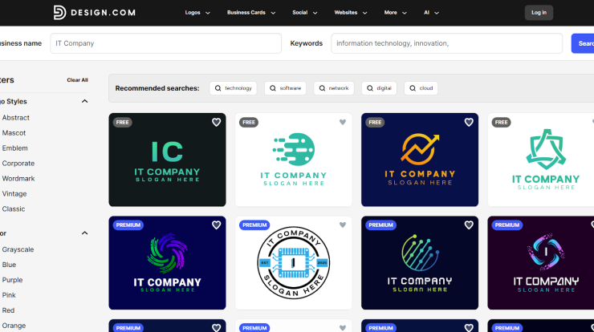Toggle the Vintage style filter
Screen dimensions: 594x332
[x=14, y=194]
